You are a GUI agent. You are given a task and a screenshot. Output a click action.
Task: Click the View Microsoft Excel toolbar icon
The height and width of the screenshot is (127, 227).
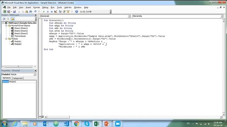tap(5, 12)
